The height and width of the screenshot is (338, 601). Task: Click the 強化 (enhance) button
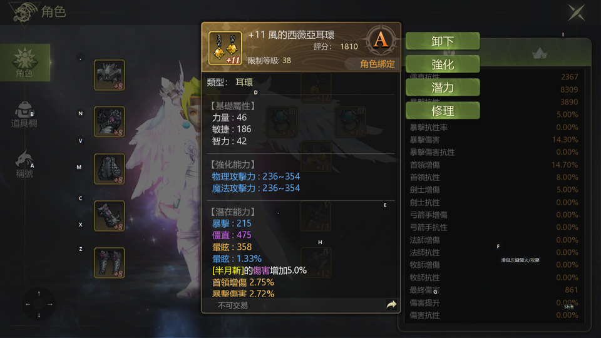pos(443,64)
